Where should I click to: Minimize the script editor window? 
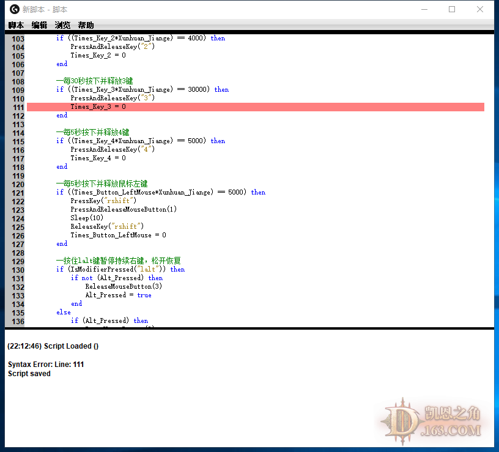click(424, 9)
